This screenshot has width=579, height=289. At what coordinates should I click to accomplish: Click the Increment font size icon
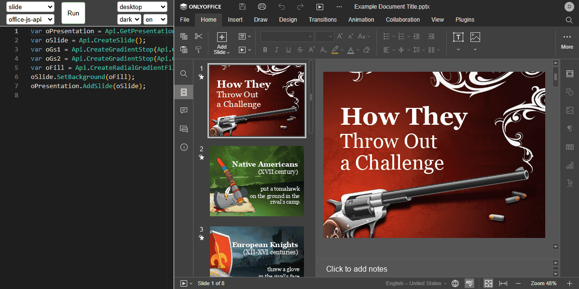(340, 37)
